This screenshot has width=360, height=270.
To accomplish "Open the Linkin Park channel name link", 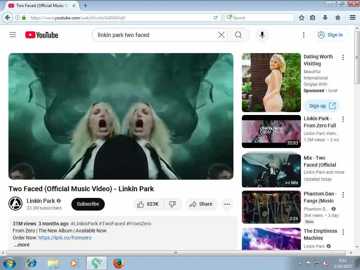I will pyautogui.click(x=41, y=201).
